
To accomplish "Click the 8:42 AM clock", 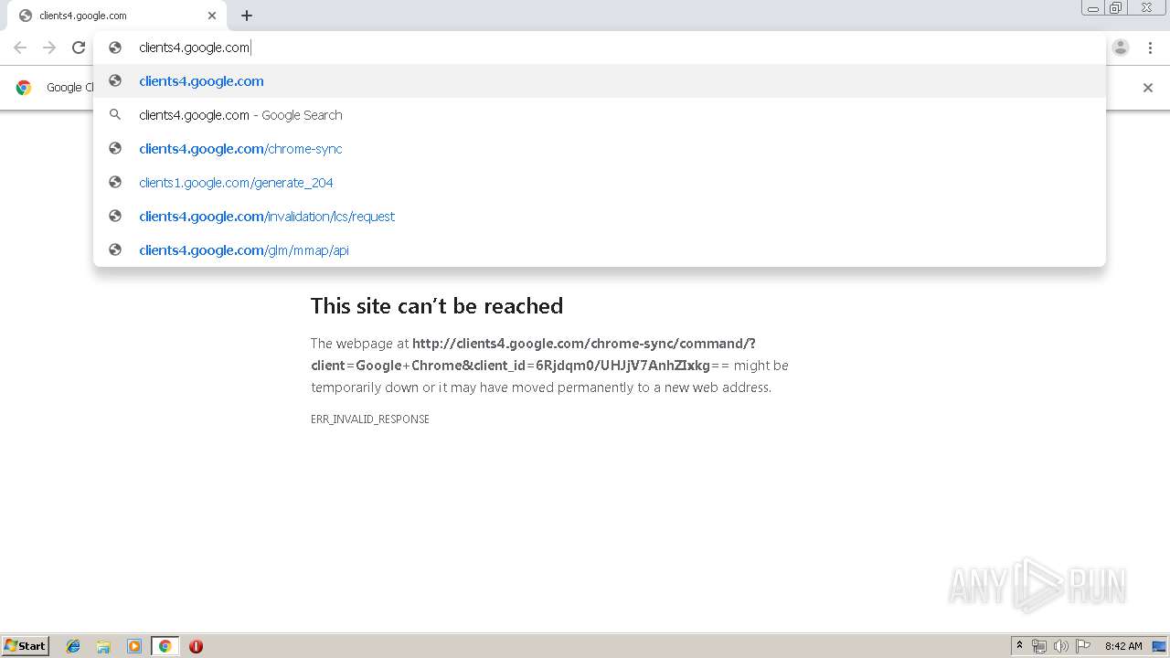I will 1123,646.
